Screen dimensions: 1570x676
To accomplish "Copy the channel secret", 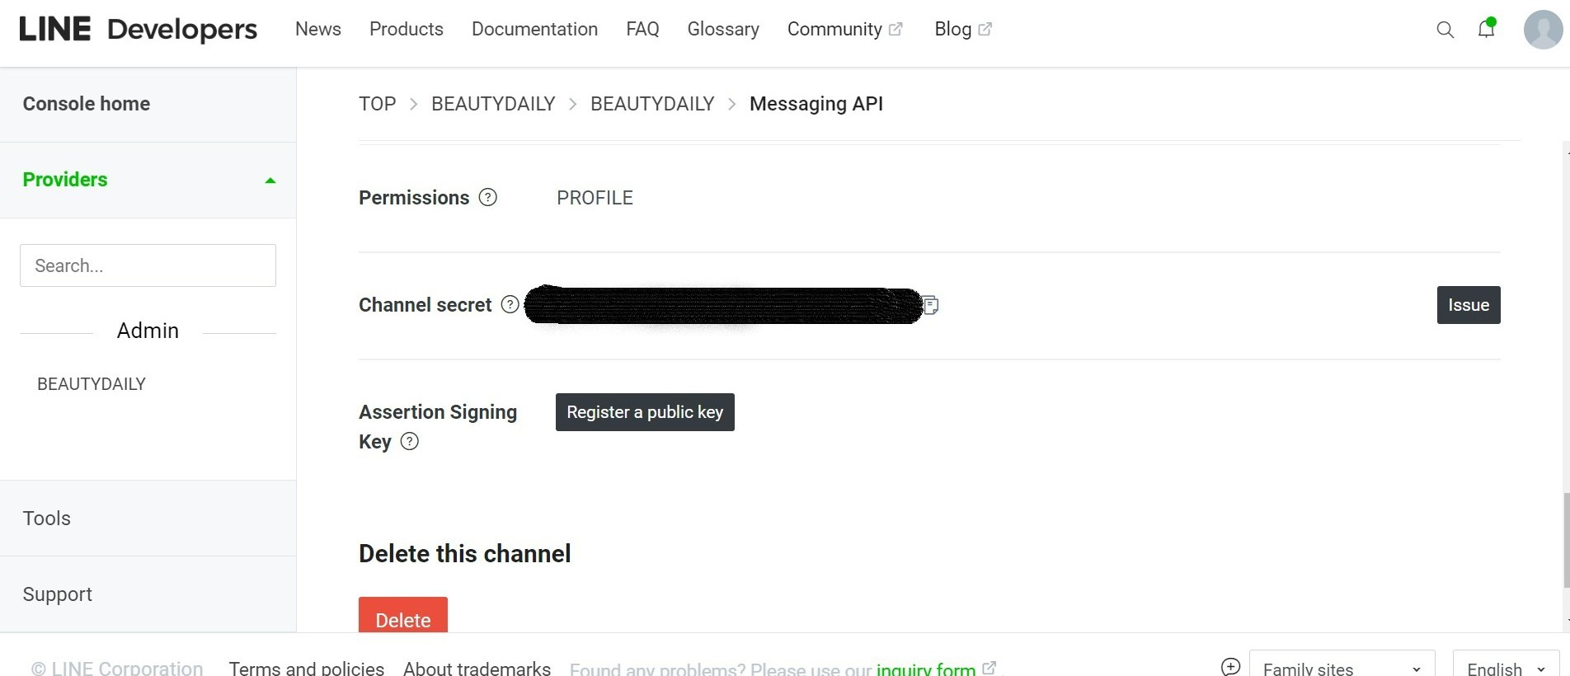I will tap(930, 305).
